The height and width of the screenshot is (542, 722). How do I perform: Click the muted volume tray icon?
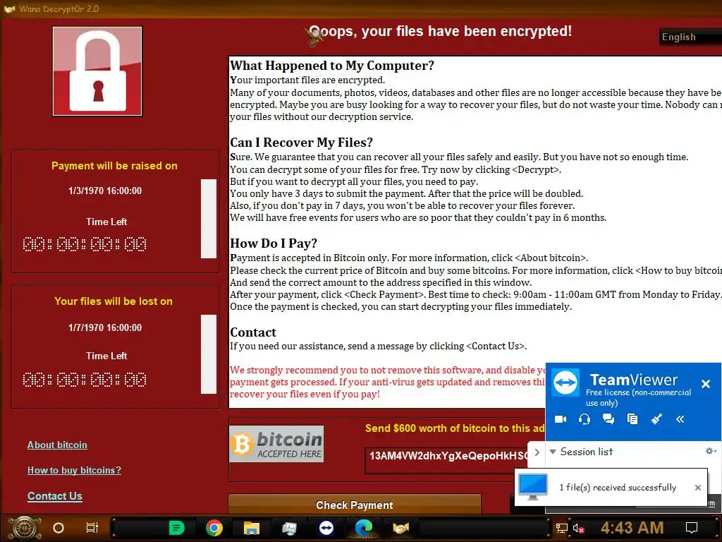coord(578,528)
